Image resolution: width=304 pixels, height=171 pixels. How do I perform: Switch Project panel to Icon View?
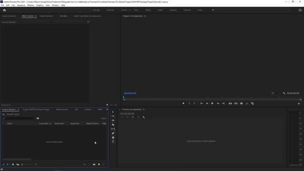point(13,165)
